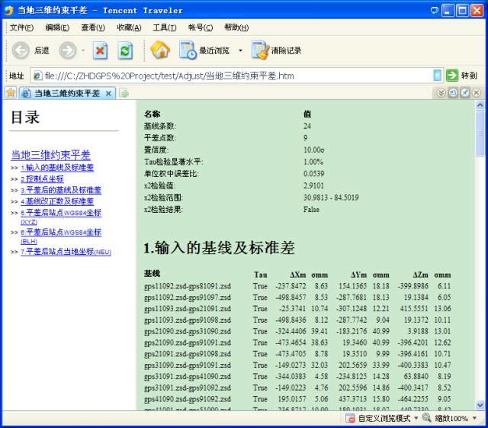This screenshot has width=488, height=428.
Task: Click the magnifier zoom icon in status bar
Action: coord(426,417)
